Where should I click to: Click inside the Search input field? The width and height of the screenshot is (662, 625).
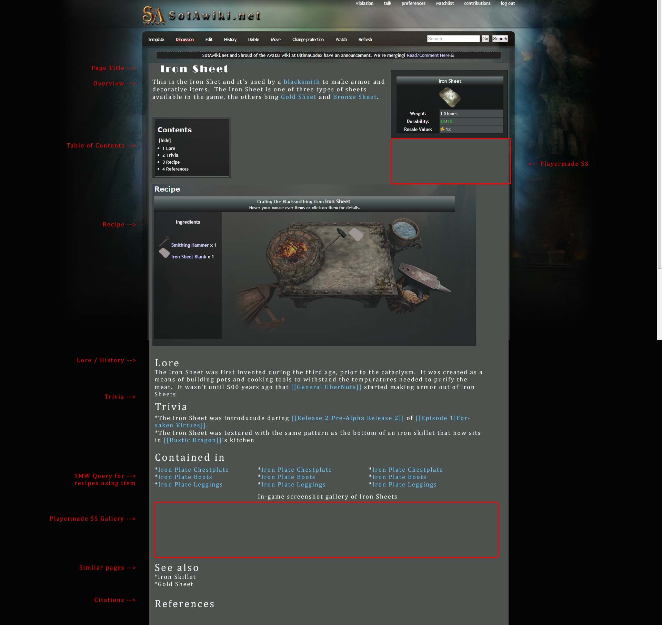tap(453, 39)
